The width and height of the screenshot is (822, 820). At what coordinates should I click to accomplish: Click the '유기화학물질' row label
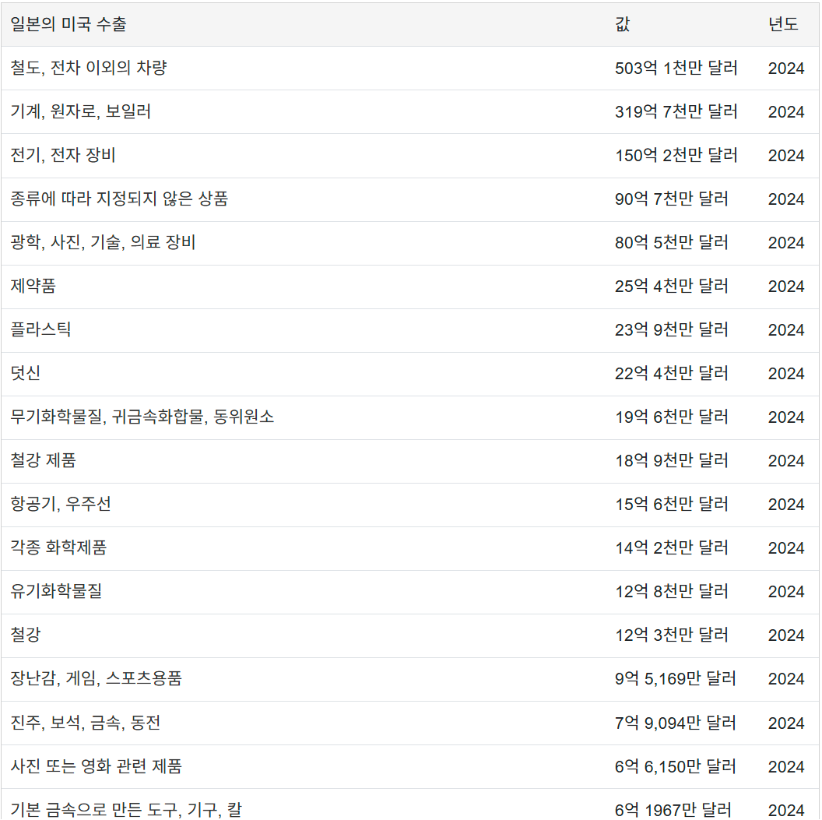click(57, 591)
